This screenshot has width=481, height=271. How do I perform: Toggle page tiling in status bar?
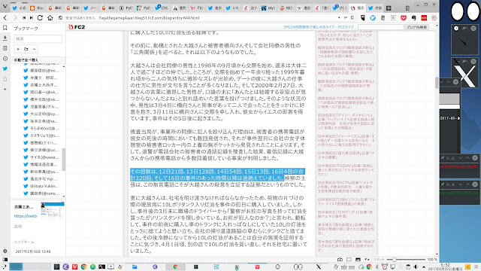click(x=349, y=260)
